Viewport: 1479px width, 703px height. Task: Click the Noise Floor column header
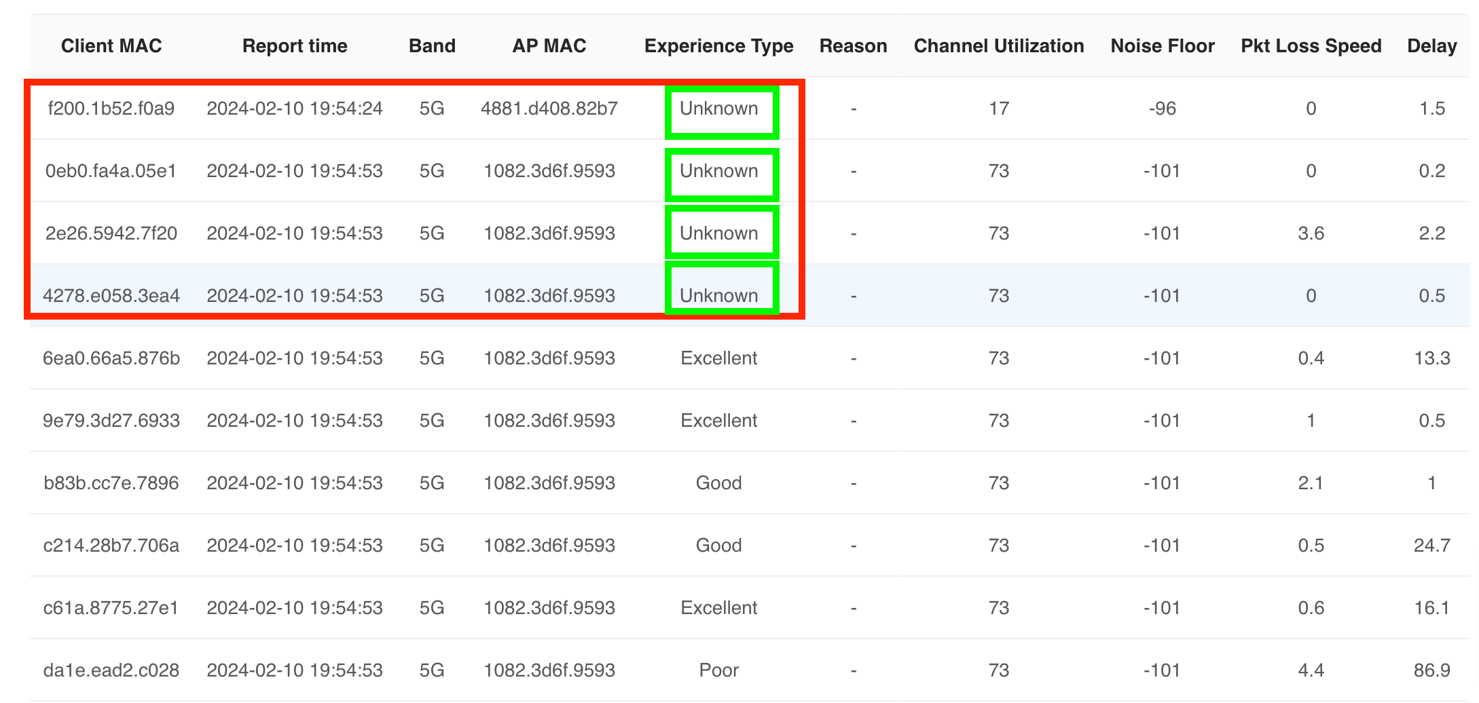click(x=1163, y=46)
